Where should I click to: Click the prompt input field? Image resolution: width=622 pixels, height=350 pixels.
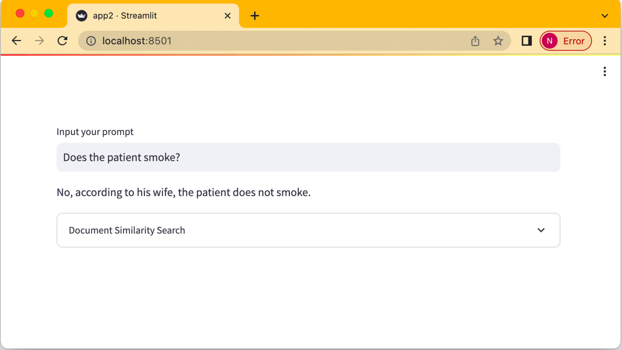pyautogui.click(x=308, y=157)
